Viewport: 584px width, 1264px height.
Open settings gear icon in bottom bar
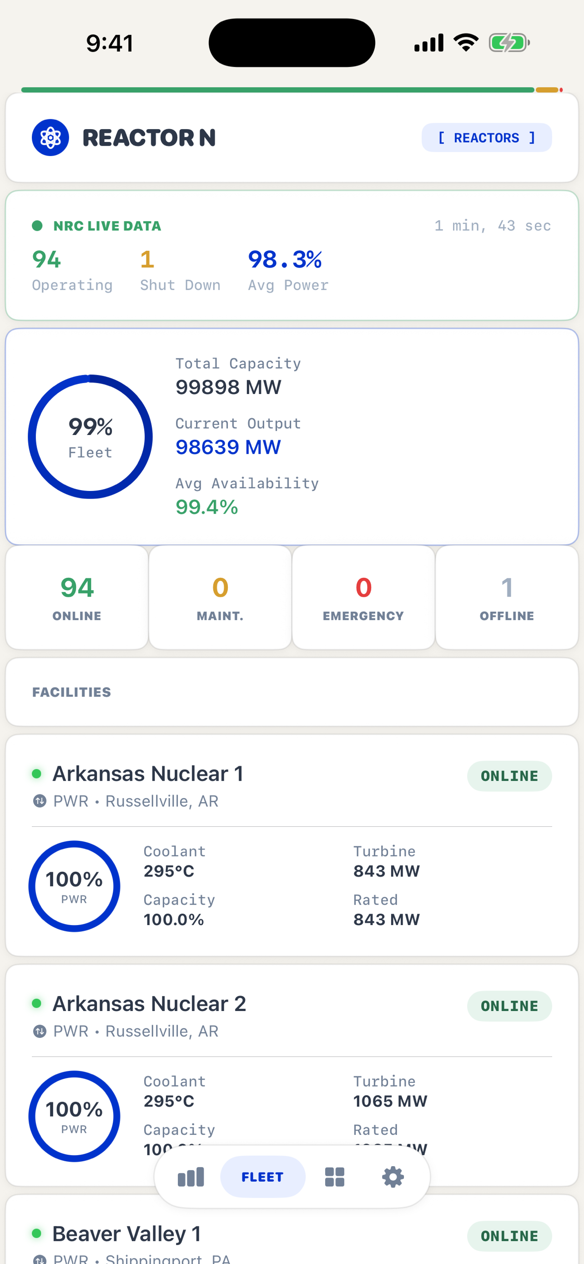[x=393, y=1177]
